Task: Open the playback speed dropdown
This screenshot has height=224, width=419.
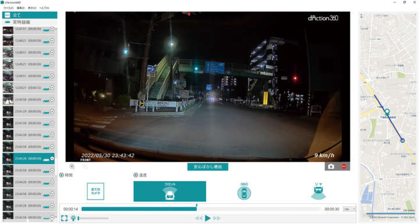Action: pos(349,209)
